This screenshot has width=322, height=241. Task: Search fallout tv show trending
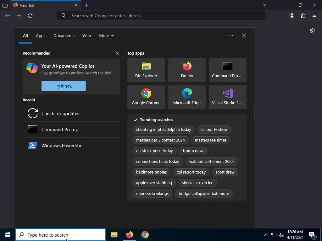214,130
